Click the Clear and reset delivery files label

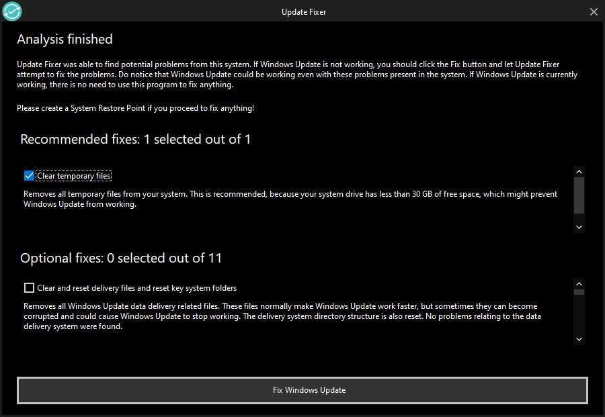click(x=136, y=288)
